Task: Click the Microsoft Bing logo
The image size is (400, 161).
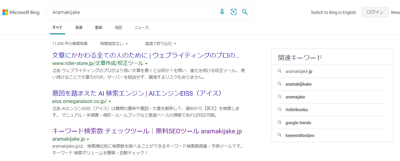Action: 21,12
